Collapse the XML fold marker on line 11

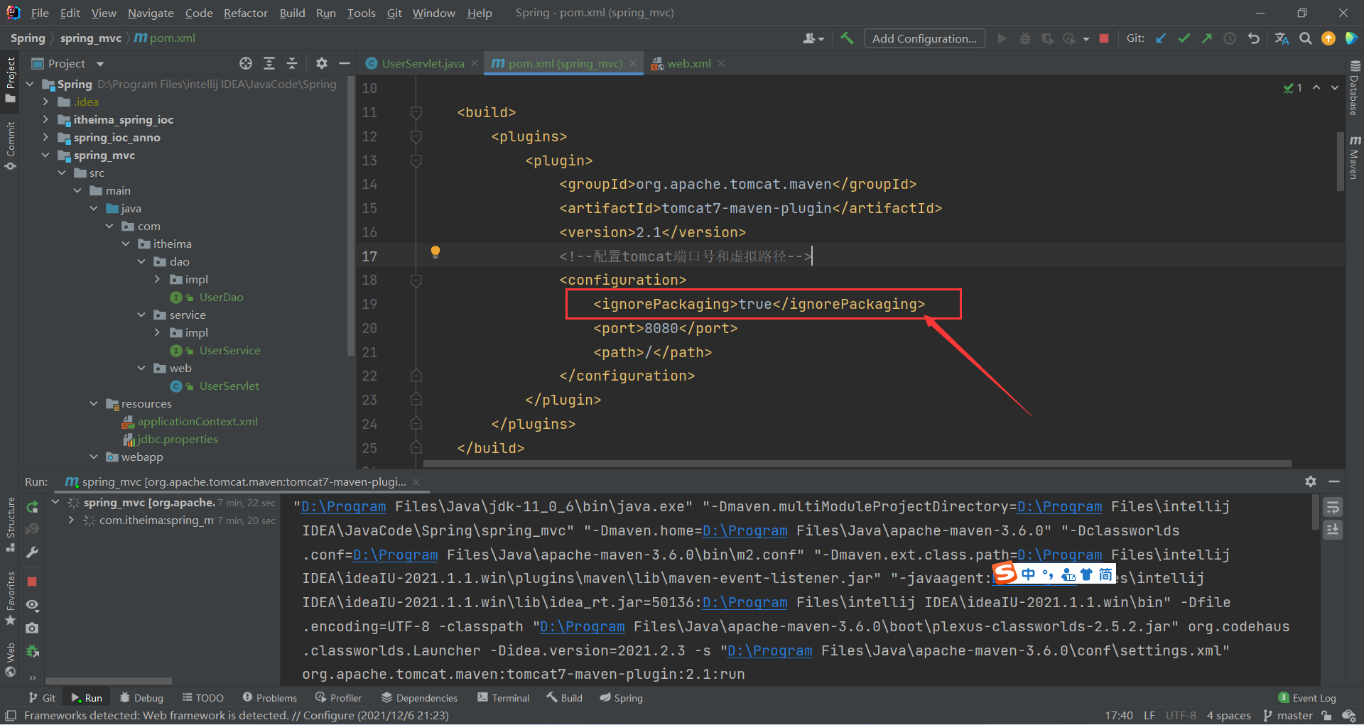click(416, 112)
